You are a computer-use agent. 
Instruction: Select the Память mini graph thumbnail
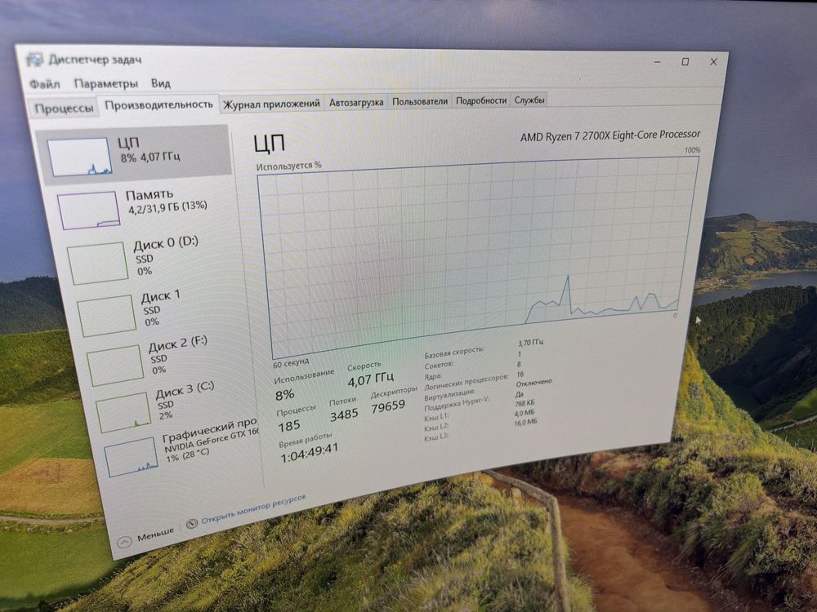pos(88,211)
